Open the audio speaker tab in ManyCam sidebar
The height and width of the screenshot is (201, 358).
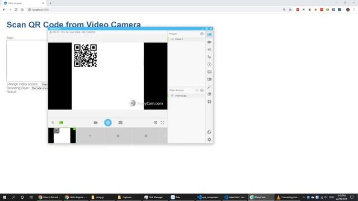click(209, 50)
